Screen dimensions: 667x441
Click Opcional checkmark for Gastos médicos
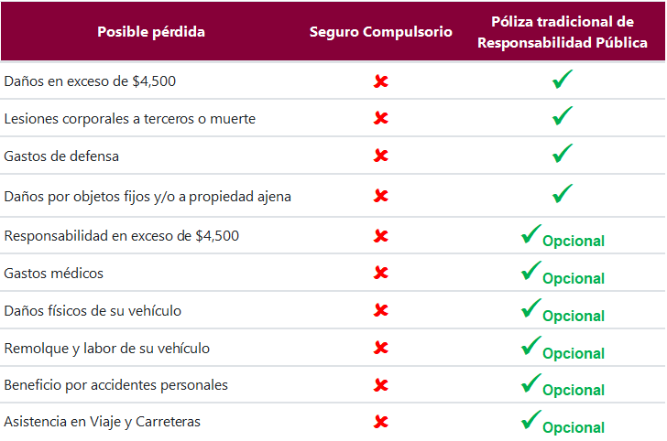[x=531, y=271]
